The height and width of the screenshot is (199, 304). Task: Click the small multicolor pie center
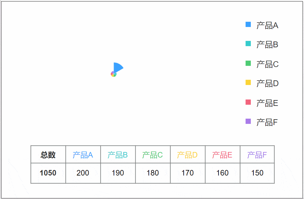click(x=114, y=74)
